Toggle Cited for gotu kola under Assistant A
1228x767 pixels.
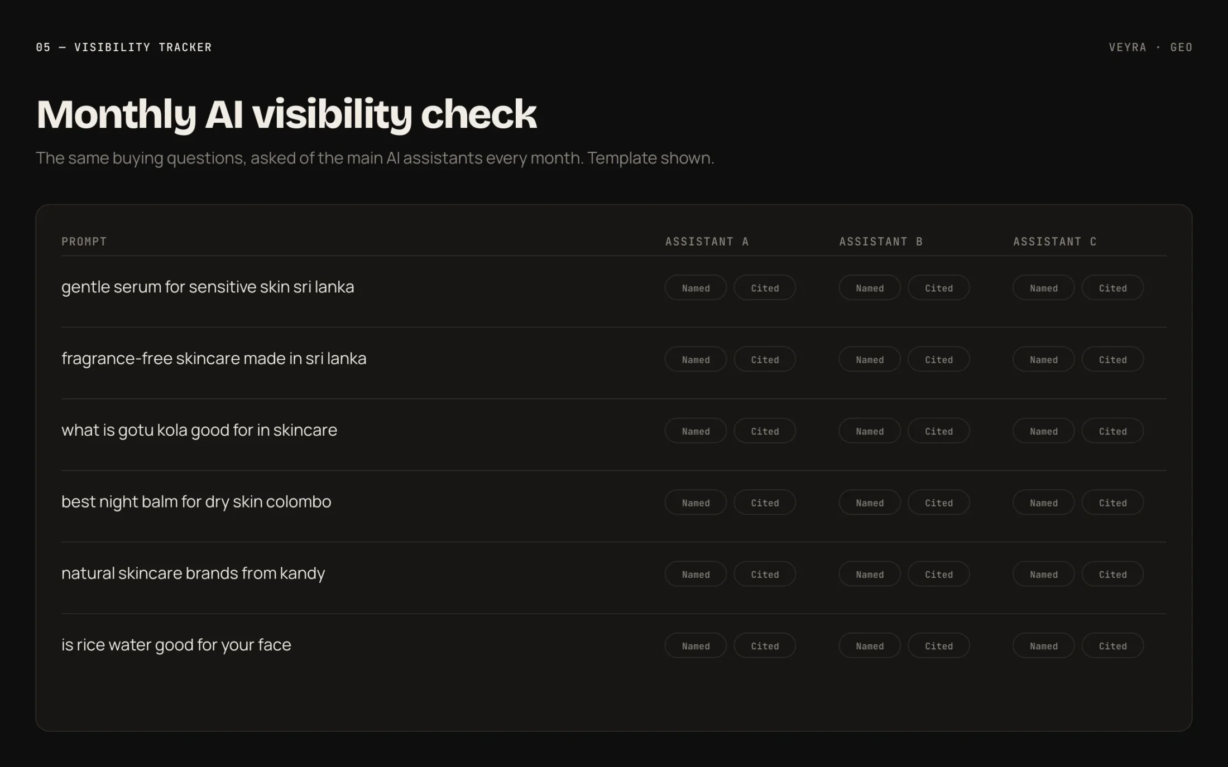(765, 431)
